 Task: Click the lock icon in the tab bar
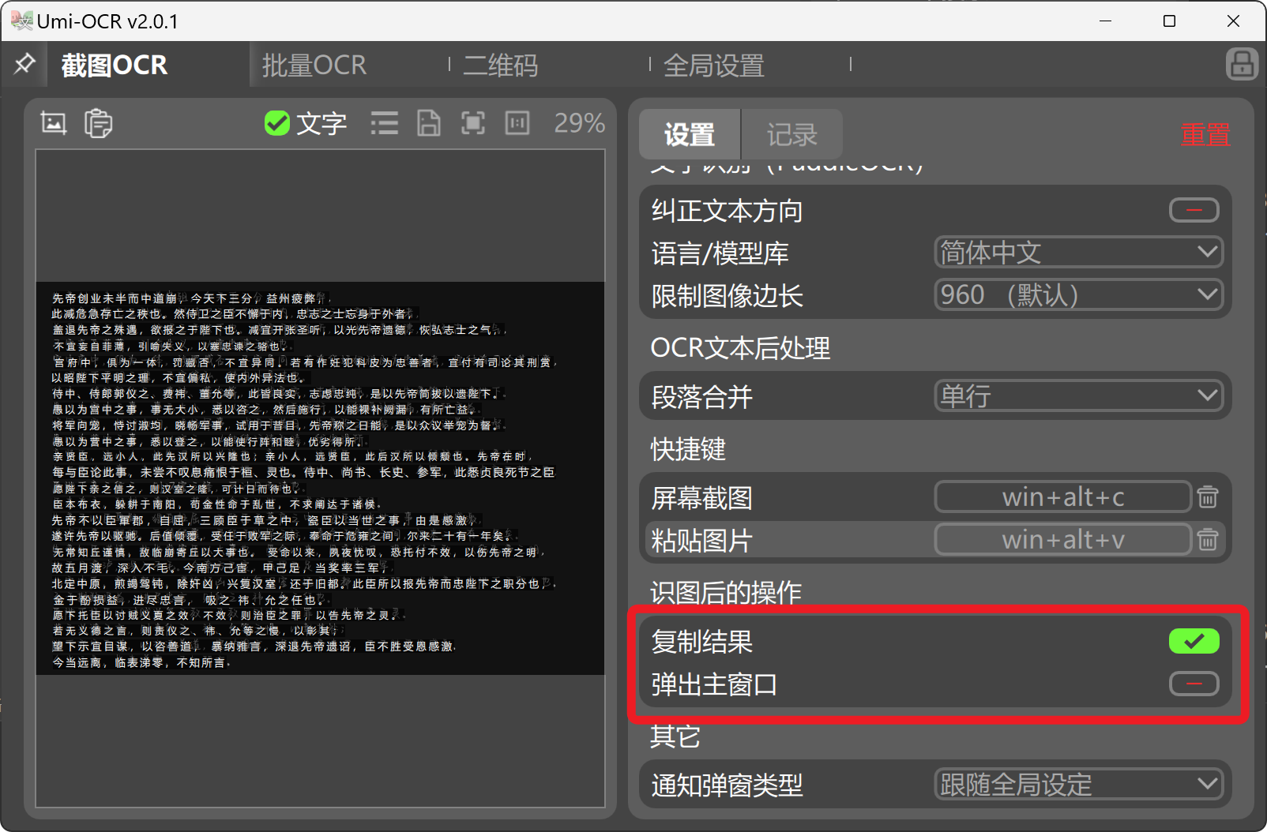(x=1242, y=65)
